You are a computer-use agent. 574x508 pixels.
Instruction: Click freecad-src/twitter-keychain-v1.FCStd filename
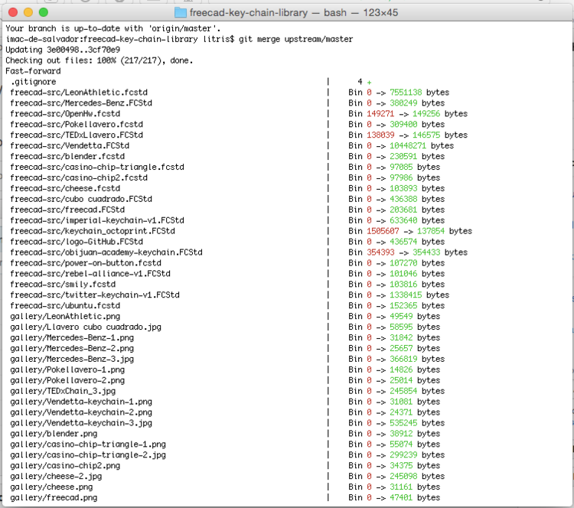click(x=95, y=295)
